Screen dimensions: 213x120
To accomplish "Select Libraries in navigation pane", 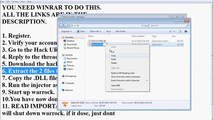I will coord(69,55).
